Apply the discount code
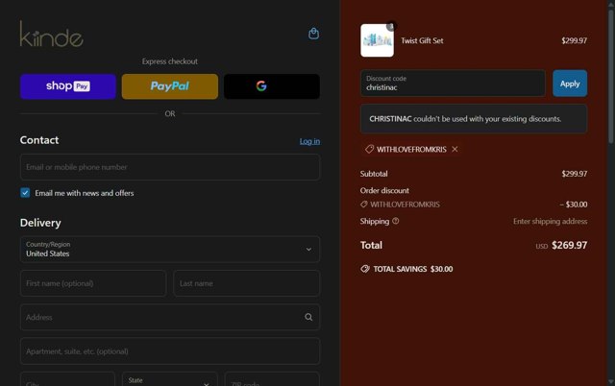615x386 pixels. 570,84
